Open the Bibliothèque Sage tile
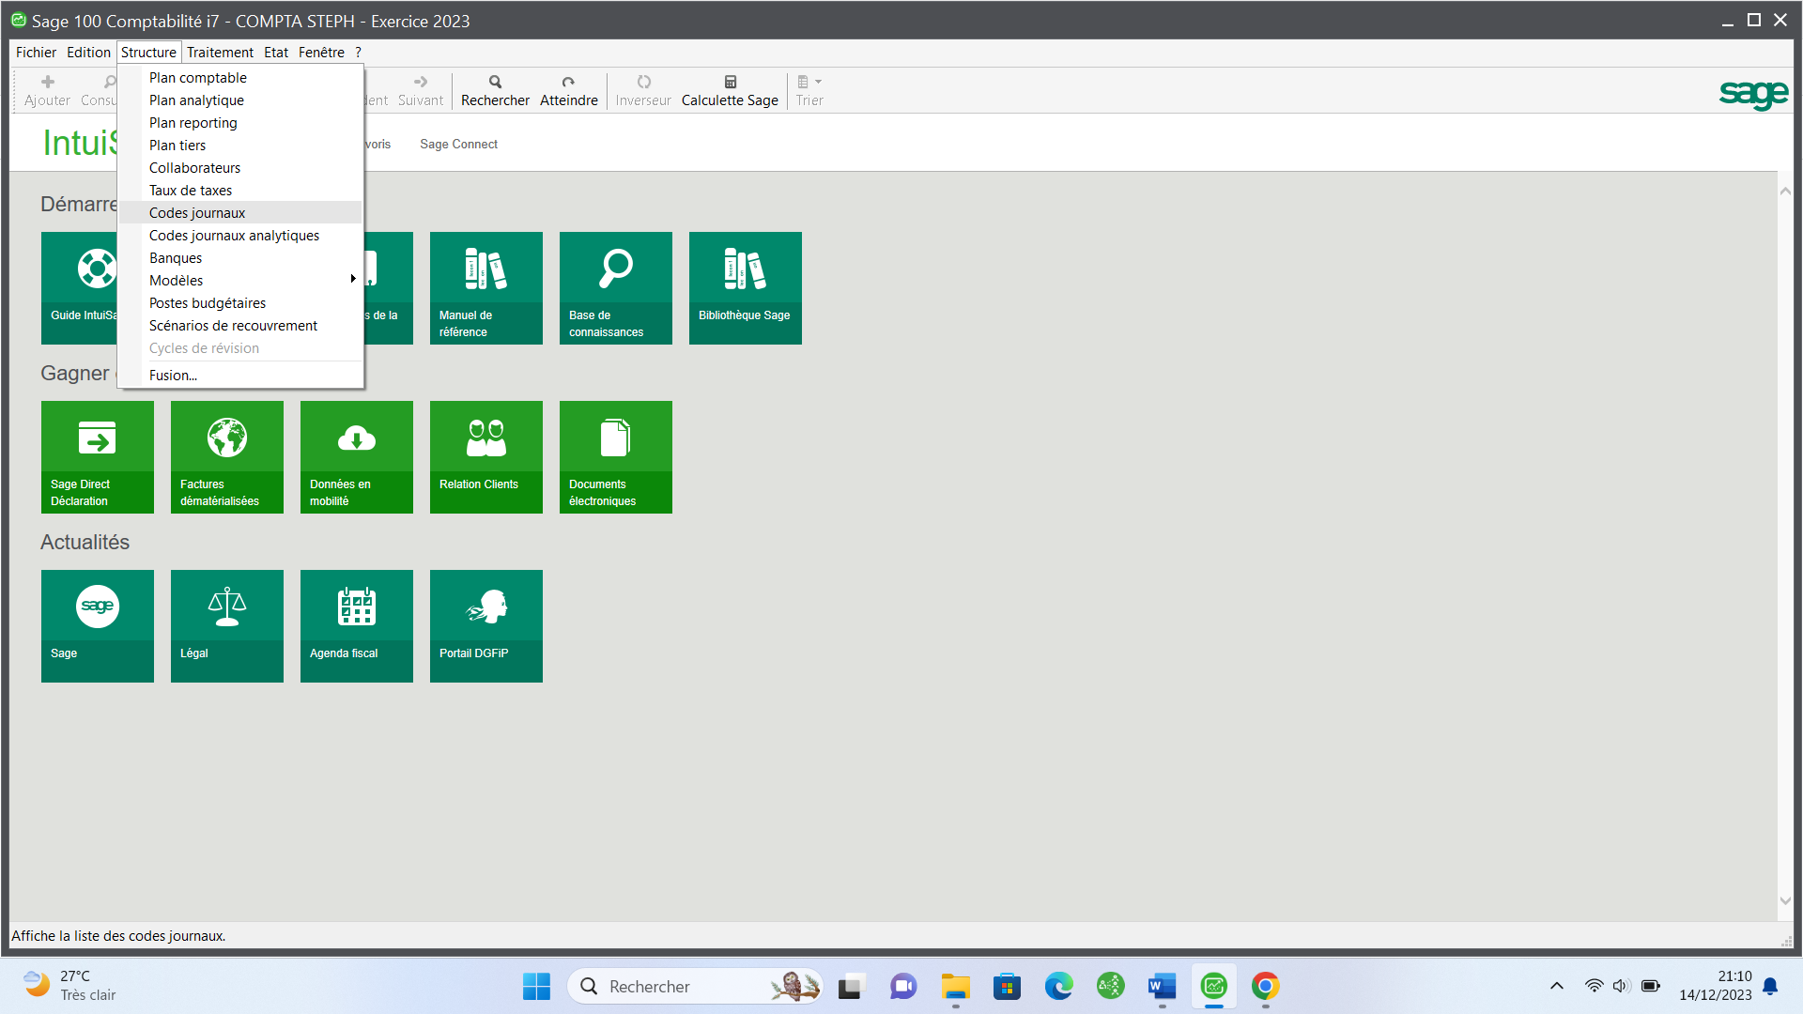This screenshot has width=1803, height=1014. pyautogui.click(x=745, y=287)
